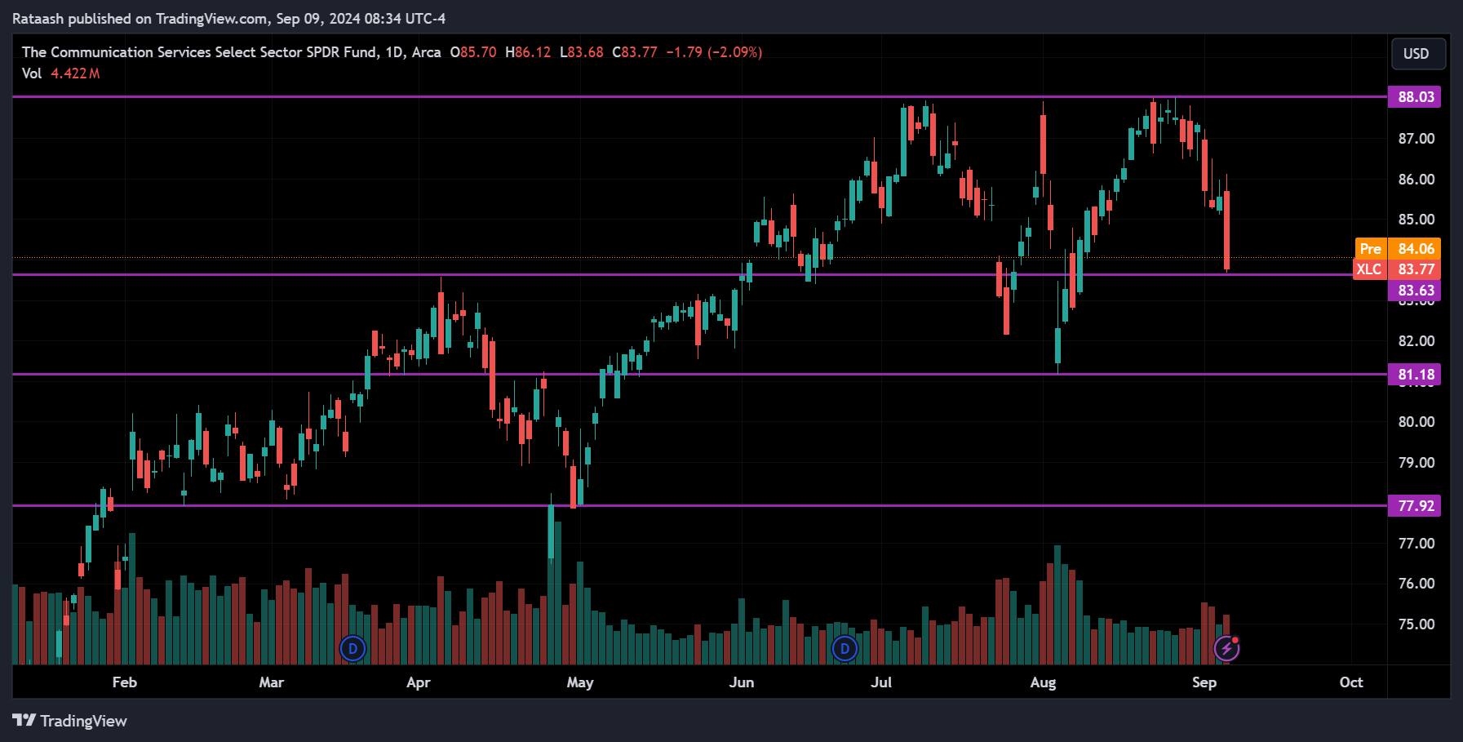Click the Pre 84.06 pre-market price label
1463x742 pixels.
[x=1397, y=249]
